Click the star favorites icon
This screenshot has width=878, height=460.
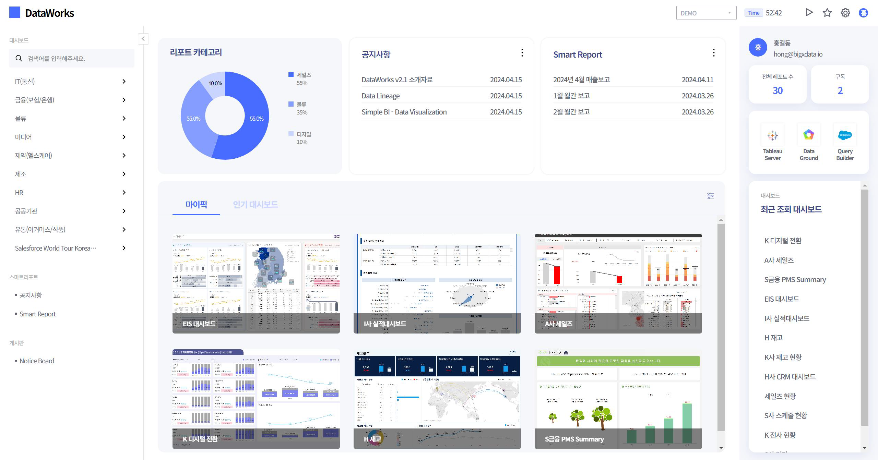coord(827,13)
